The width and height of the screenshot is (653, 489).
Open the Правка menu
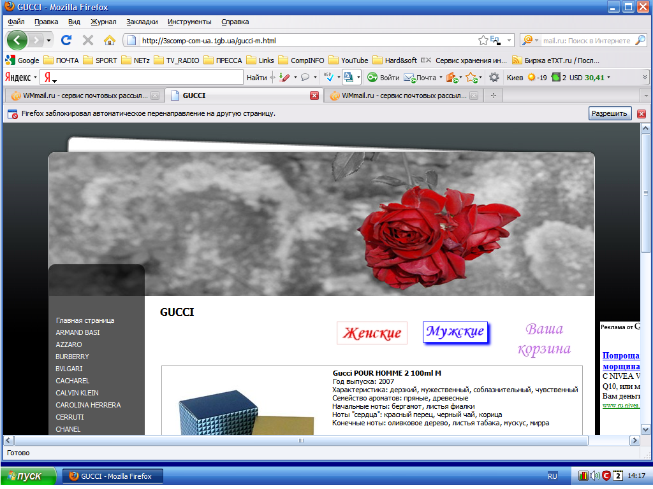pyautogui.click(x=46, y=22)
